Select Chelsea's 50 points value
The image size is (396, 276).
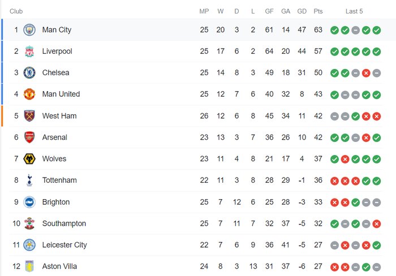click(x=318, y=73)
